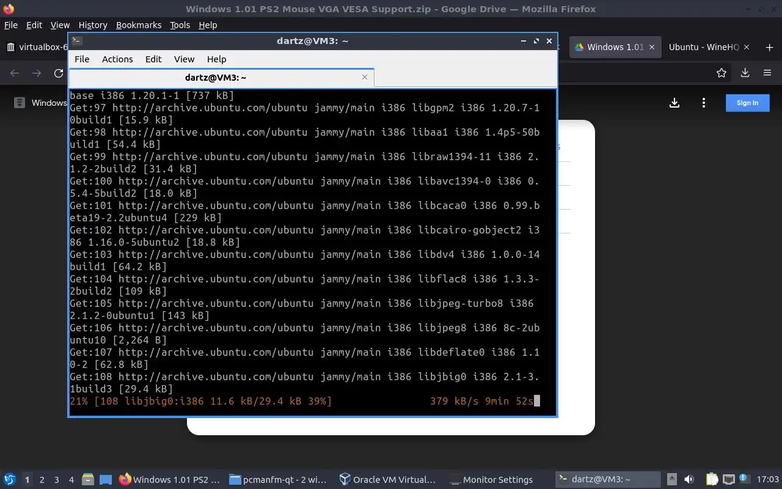Click the apt progress line showing 21%
The width and height of the screenshot is (782, 489).
[304, 402]
